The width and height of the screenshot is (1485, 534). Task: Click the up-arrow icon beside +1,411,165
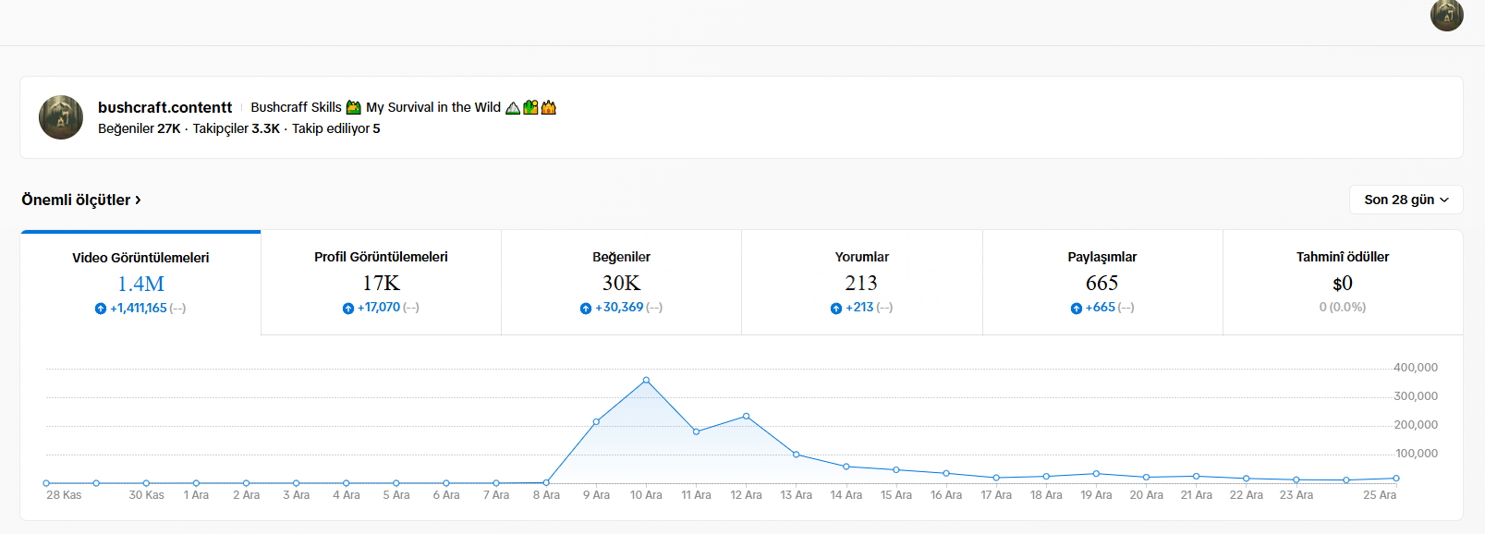pos(101,309)
